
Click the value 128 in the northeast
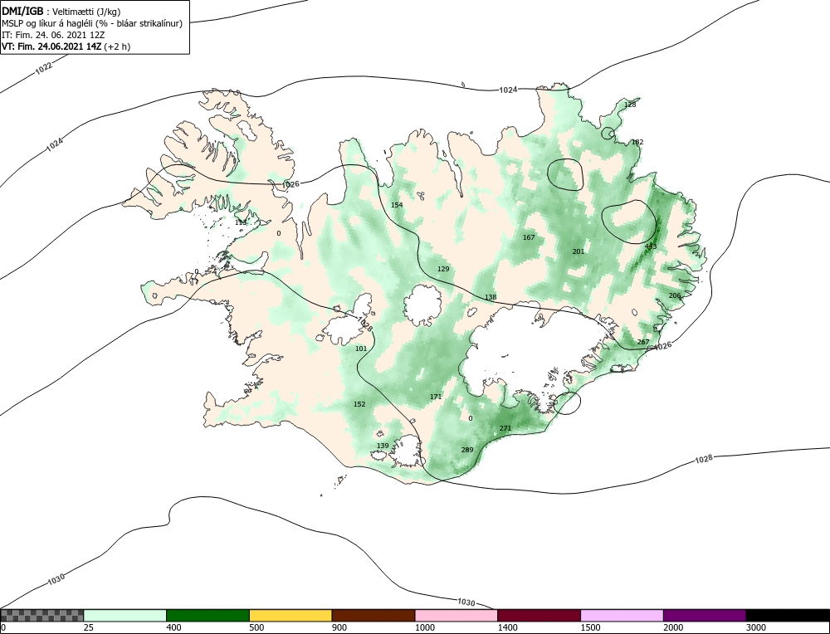click(630, 105)
